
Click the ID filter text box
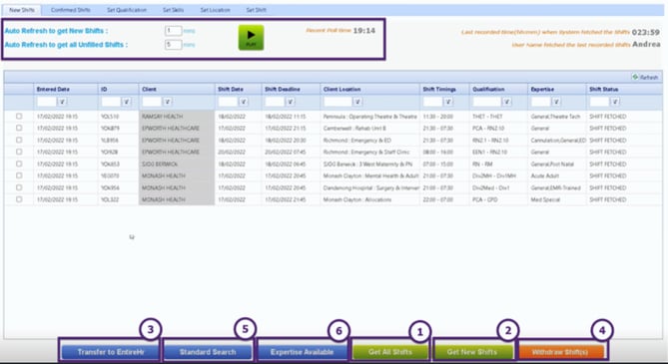pos(111,102)
